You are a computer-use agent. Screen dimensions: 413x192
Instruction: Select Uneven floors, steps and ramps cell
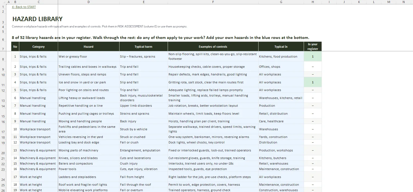tap(89, 74)
